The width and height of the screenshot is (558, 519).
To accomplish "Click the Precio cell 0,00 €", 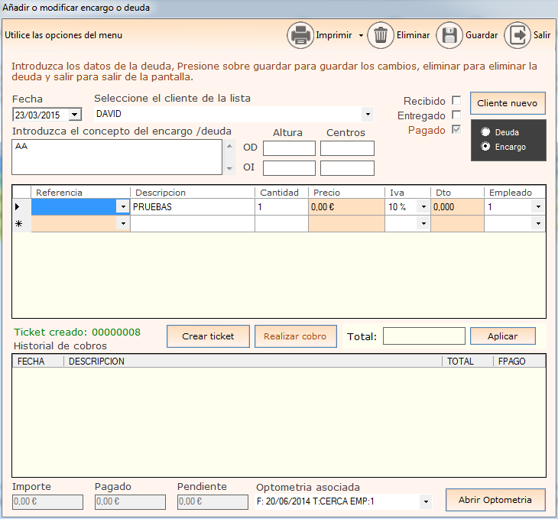I will (x=346, y=207).
